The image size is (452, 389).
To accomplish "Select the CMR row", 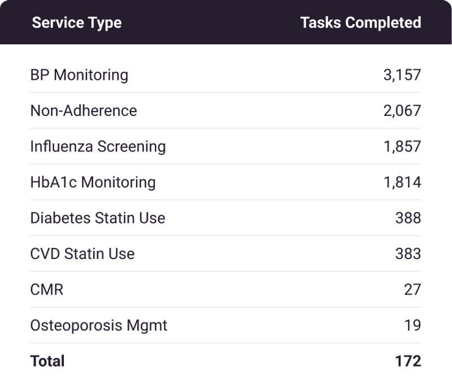I will (46, 289).
